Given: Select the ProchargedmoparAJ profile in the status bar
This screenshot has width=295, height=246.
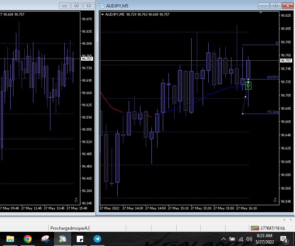Looking at the screenshot, I should [x=70, y=228].
